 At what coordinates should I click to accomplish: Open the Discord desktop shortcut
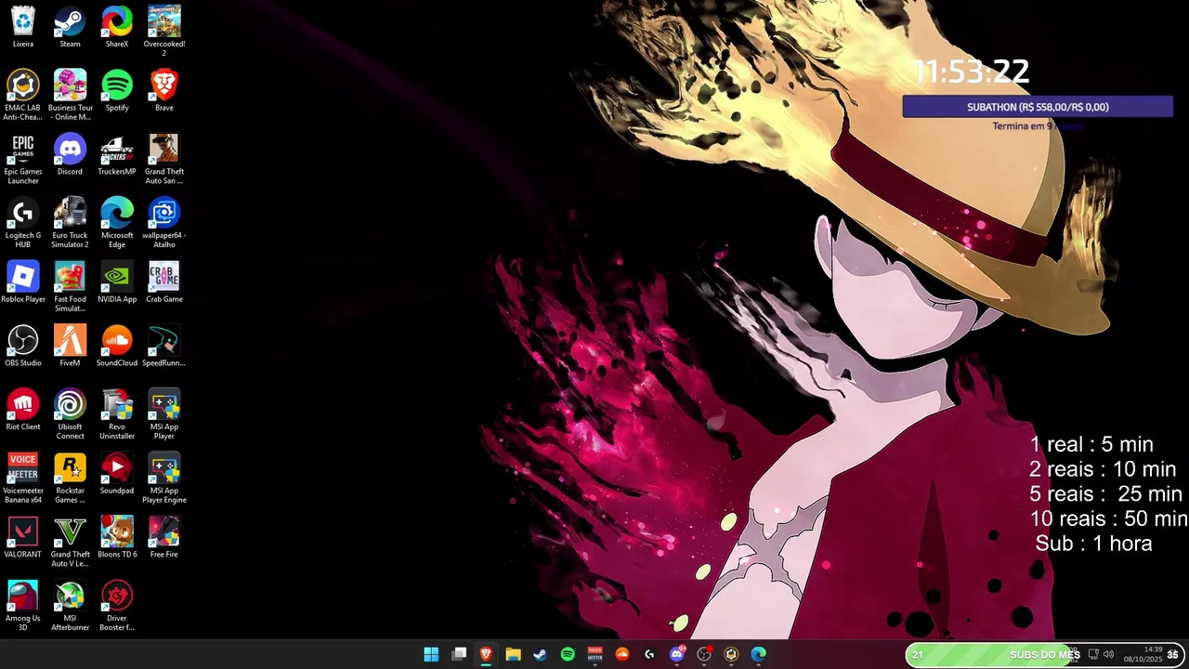coord(70,155)
